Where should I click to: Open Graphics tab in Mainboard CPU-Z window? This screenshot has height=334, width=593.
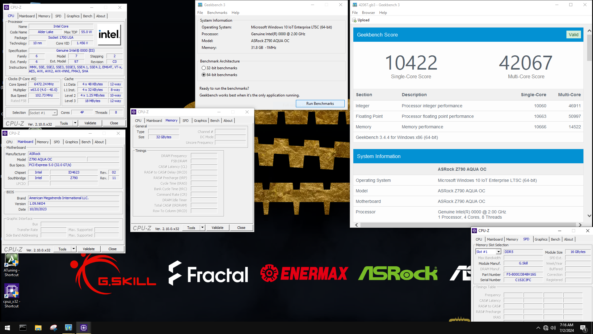click(x=71, y=142)
